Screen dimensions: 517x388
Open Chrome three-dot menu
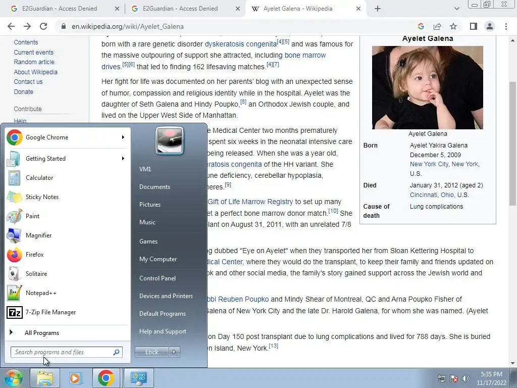506,26
